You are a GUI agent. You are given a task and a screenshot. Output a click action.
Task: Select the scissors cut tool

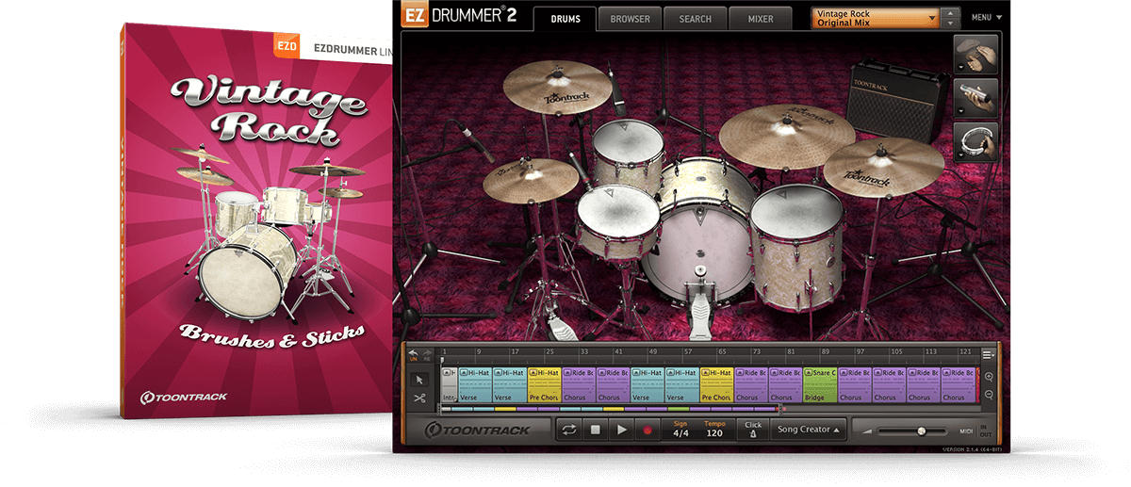click(x=420, y=398)
